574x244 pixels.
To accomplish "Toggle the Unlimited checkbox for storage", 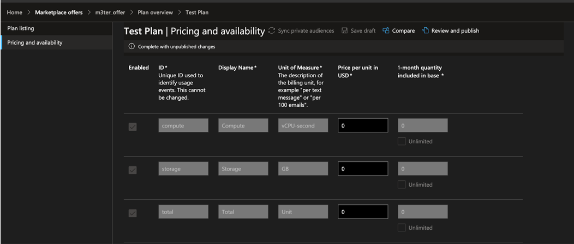I will click(x=402, y=185).
